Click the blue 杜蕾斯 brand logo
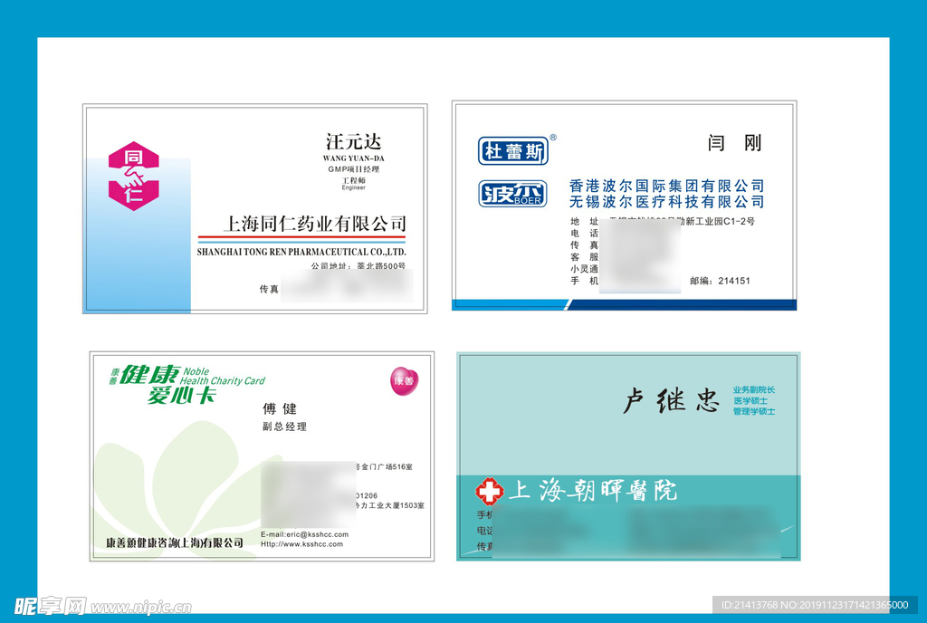 click(x=513, y=151)
